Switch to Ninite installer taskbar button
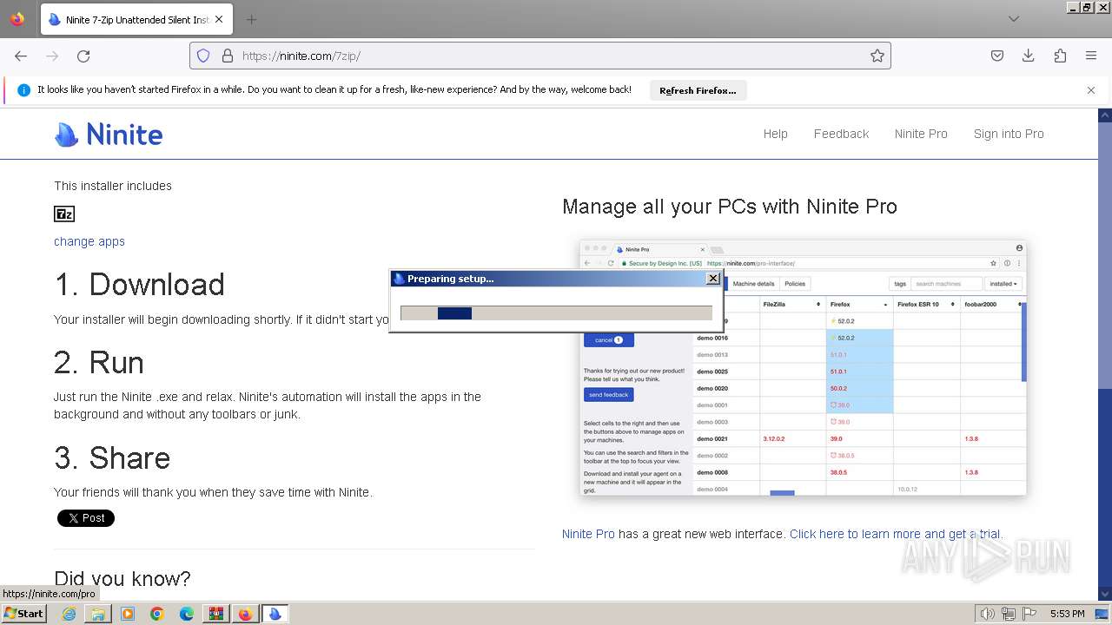 [x=275, y=614]
